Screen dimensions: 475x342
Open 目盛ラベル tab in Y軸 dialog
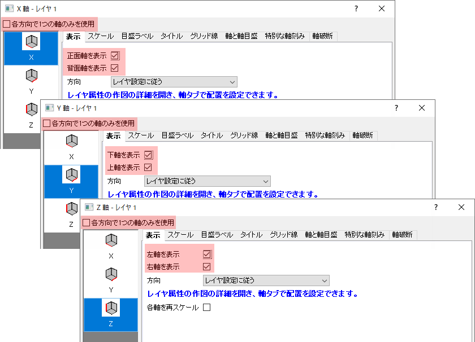178,135
